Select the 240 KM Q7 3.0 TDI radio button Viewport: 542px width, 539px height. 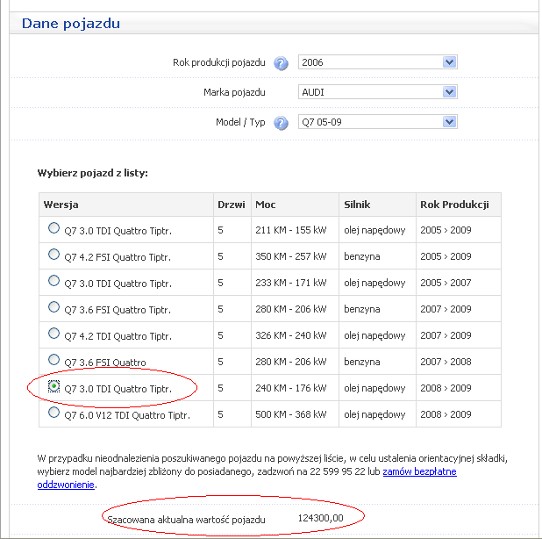(x=53, y=386)
